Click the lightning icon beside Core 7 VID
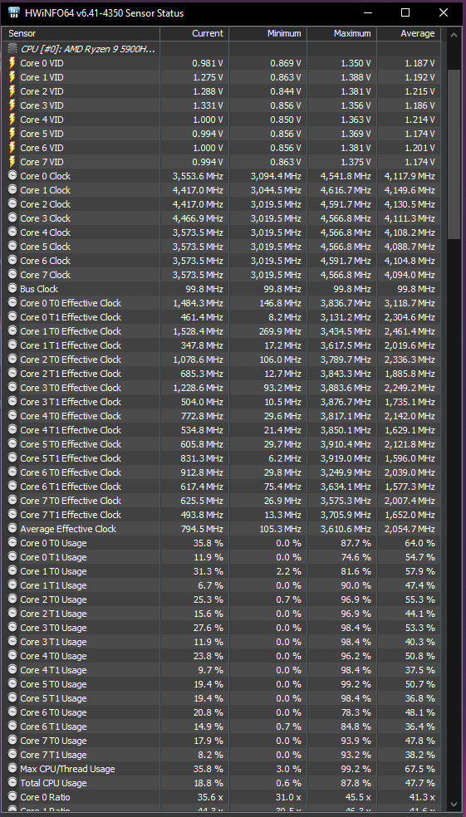The height and width of the screenshot is (817, 466). click(x=12, y=162)
